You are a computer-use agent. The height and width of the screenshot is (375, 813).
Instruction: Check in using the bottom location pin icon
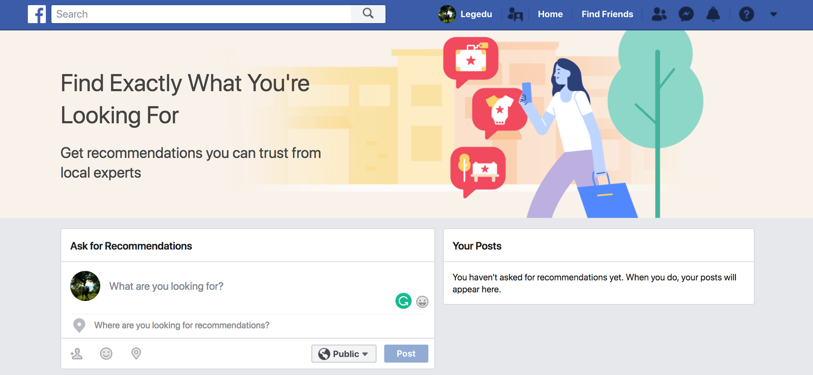tap(136, 354)
